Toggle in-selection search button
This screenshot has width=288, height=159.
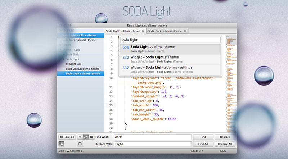click(x=91, y=137)
